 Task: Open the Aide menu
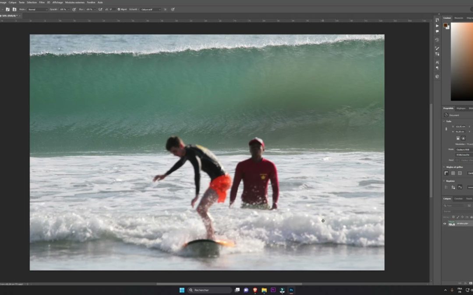click(100, 3)
